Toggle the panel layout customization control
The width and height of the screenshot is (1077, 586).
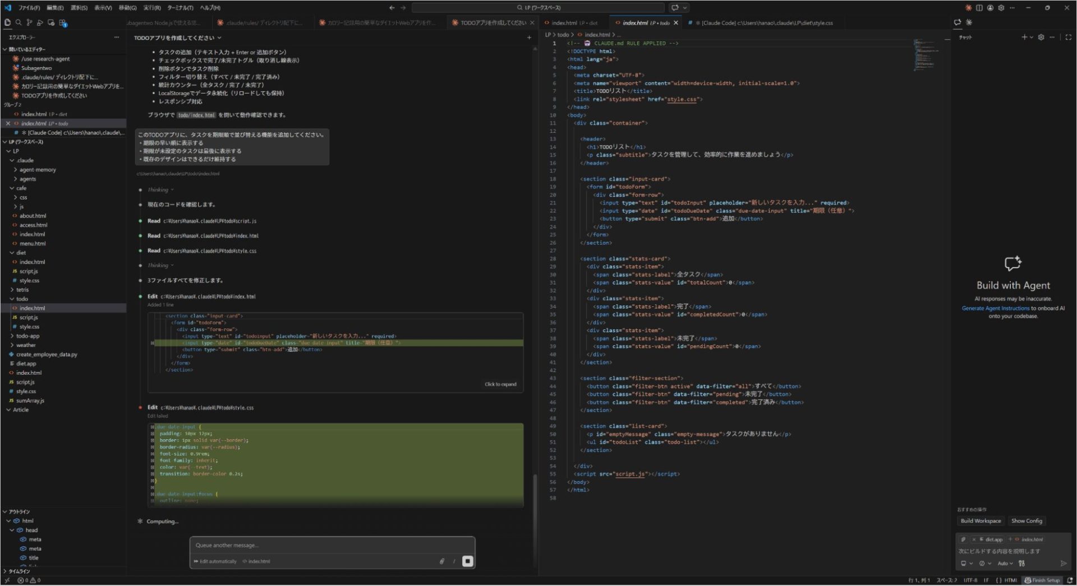pyautogui.click(x=1012, y=8)
